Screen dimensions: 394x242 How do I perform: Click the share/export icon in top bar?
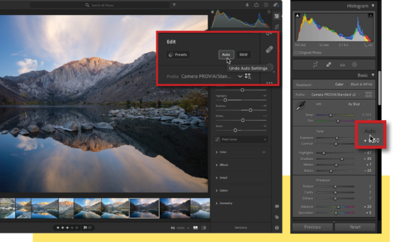pyautogui.click(x=256, y=5)
